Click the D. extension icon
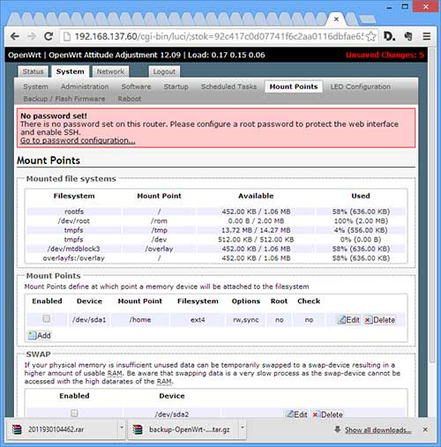Image resolution: width=441 pixels, height=447 pixels. [x=389, y=36]
